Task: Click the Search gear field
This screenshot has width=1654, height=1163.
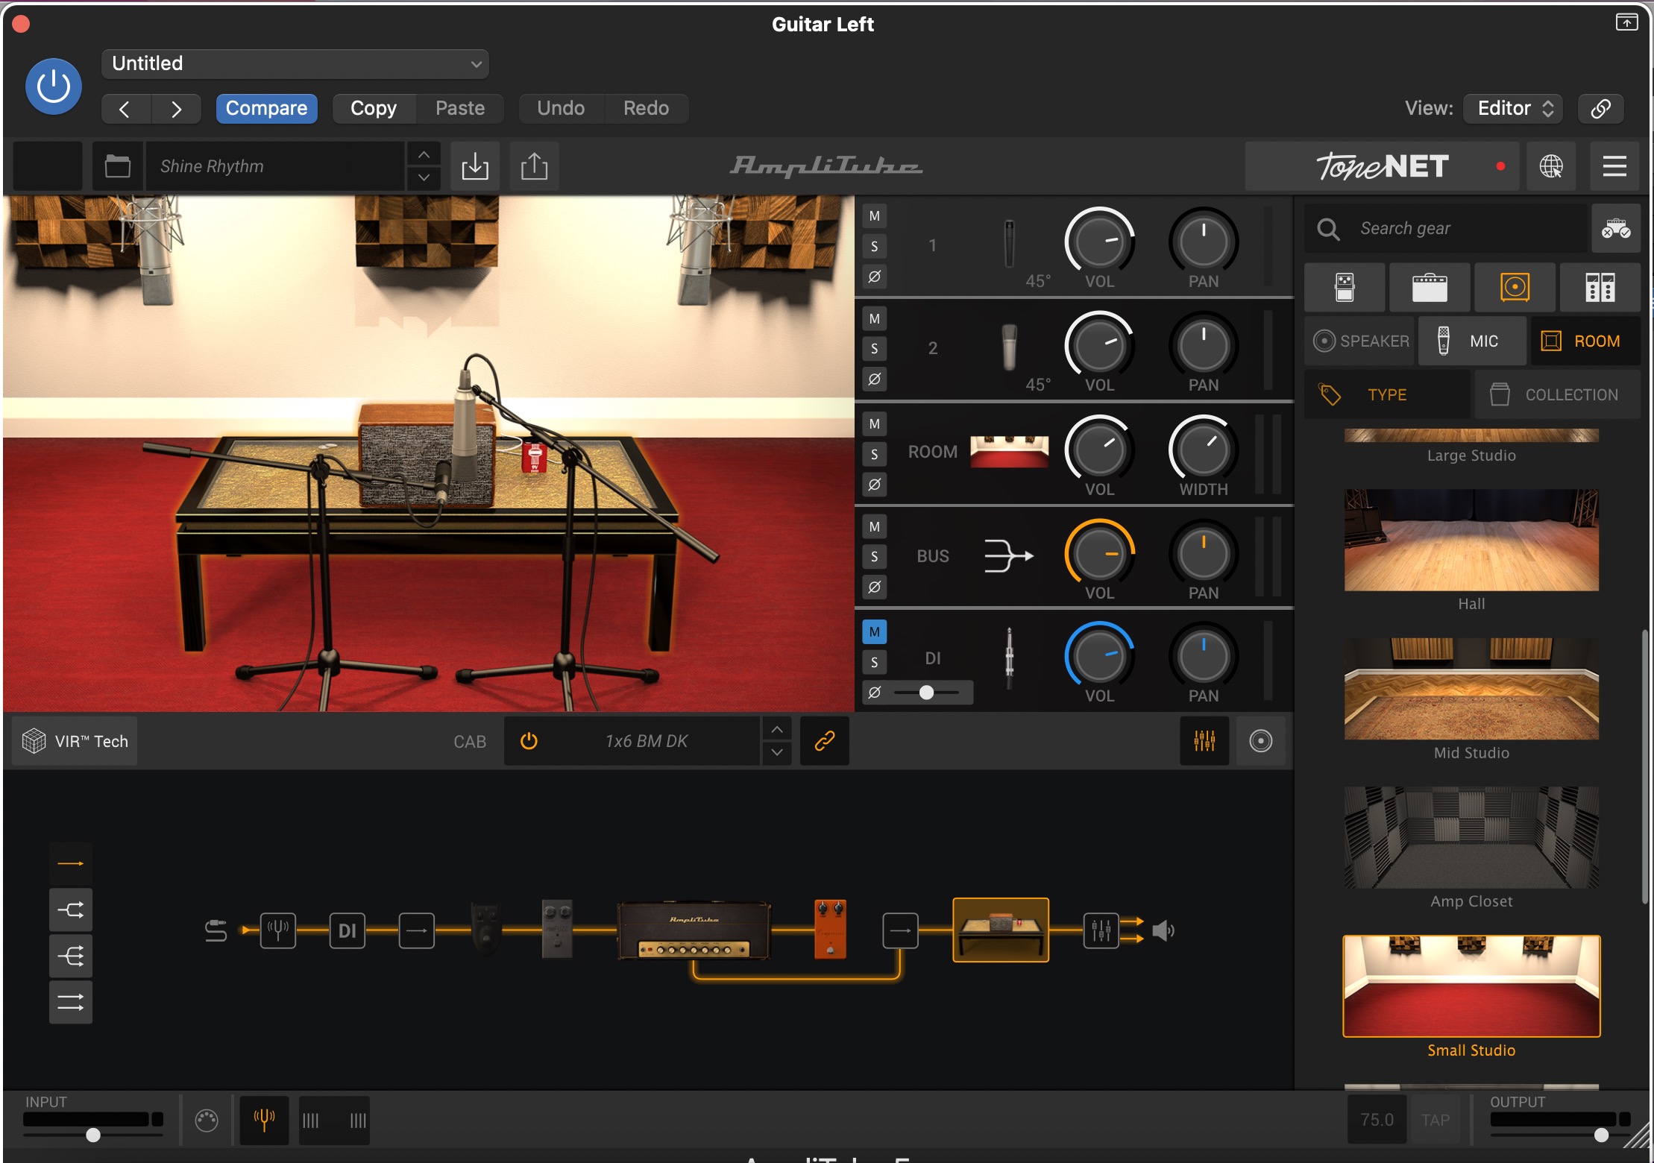Action: pyautogui.click(x=1447, y=228)
